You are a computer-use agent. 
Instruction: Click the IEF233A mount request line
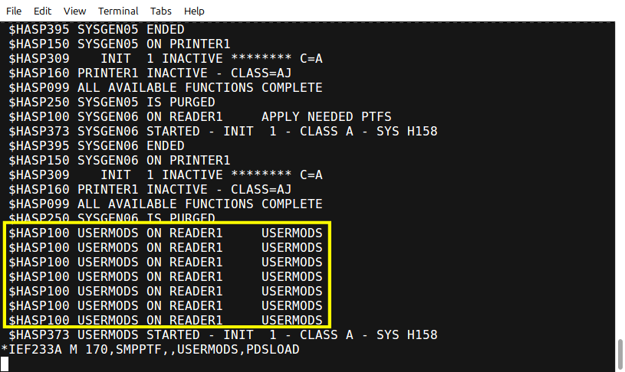(x=150, y=349)
